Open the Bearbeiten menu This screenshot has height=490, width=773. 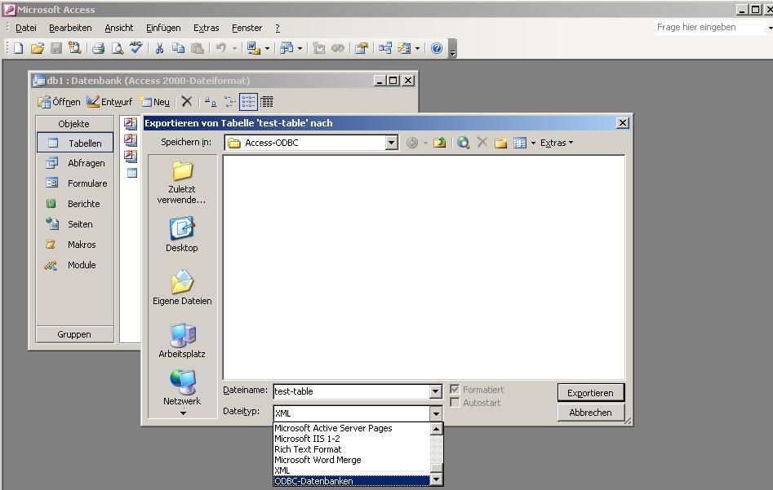(70, 28)
